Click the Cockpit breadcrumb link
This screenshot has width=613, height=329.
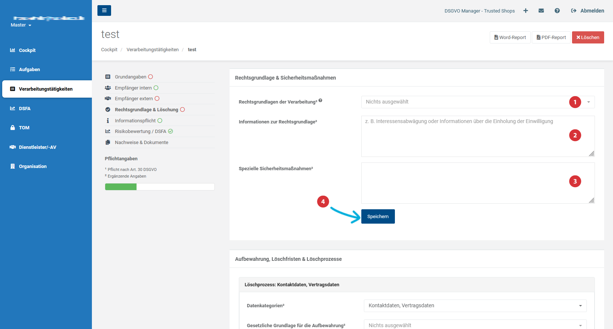pyautogui.click(x=109, y=49)
